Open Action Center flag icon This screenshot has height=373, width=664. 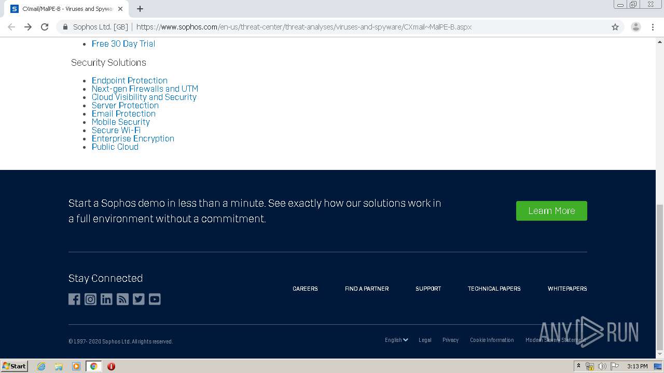[x=615, y=366]
